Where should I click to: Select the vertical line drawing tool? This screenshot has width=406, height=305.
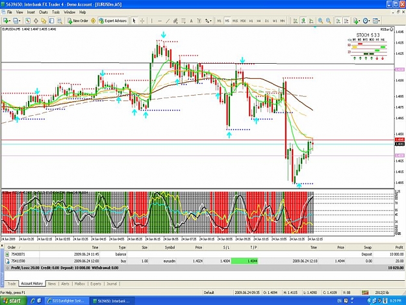point(151,21)
